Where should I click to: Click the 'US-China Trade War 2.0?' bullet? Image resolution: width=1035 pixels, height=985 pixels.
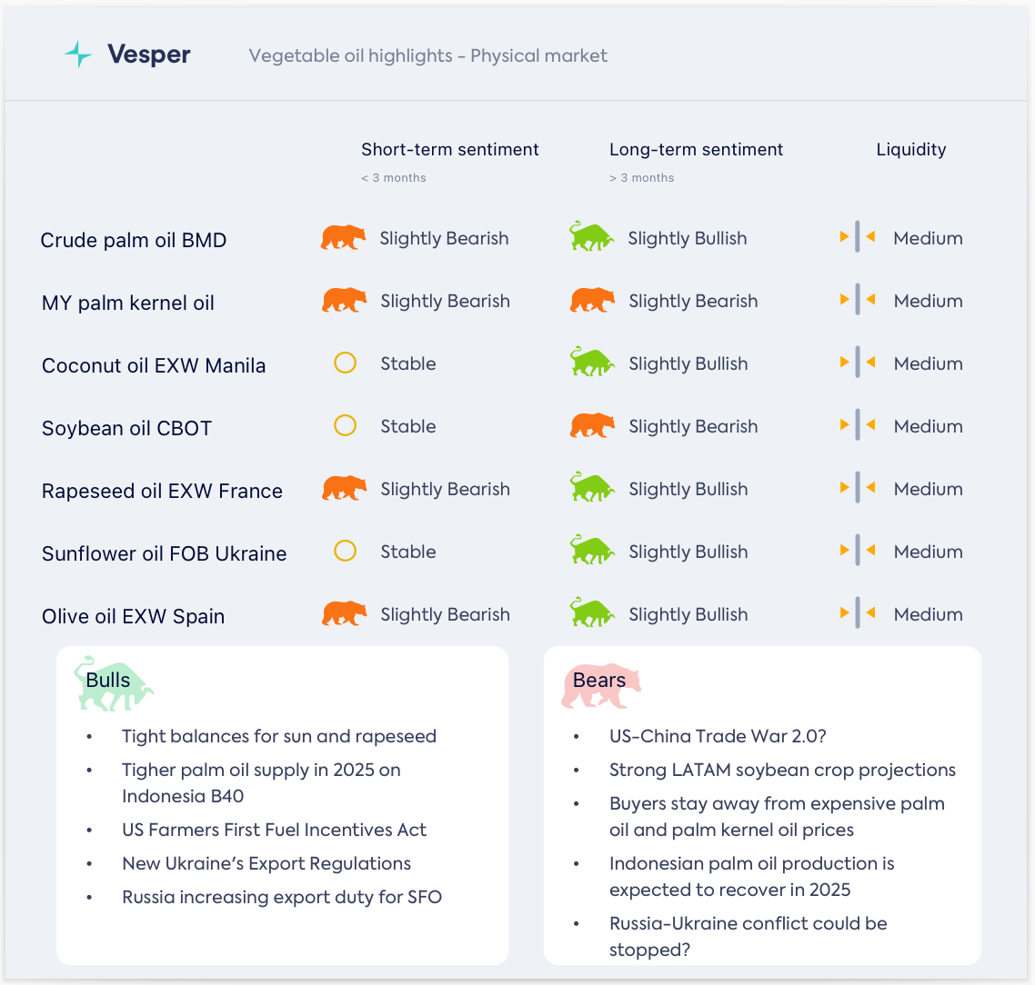[x=718, y=737]
